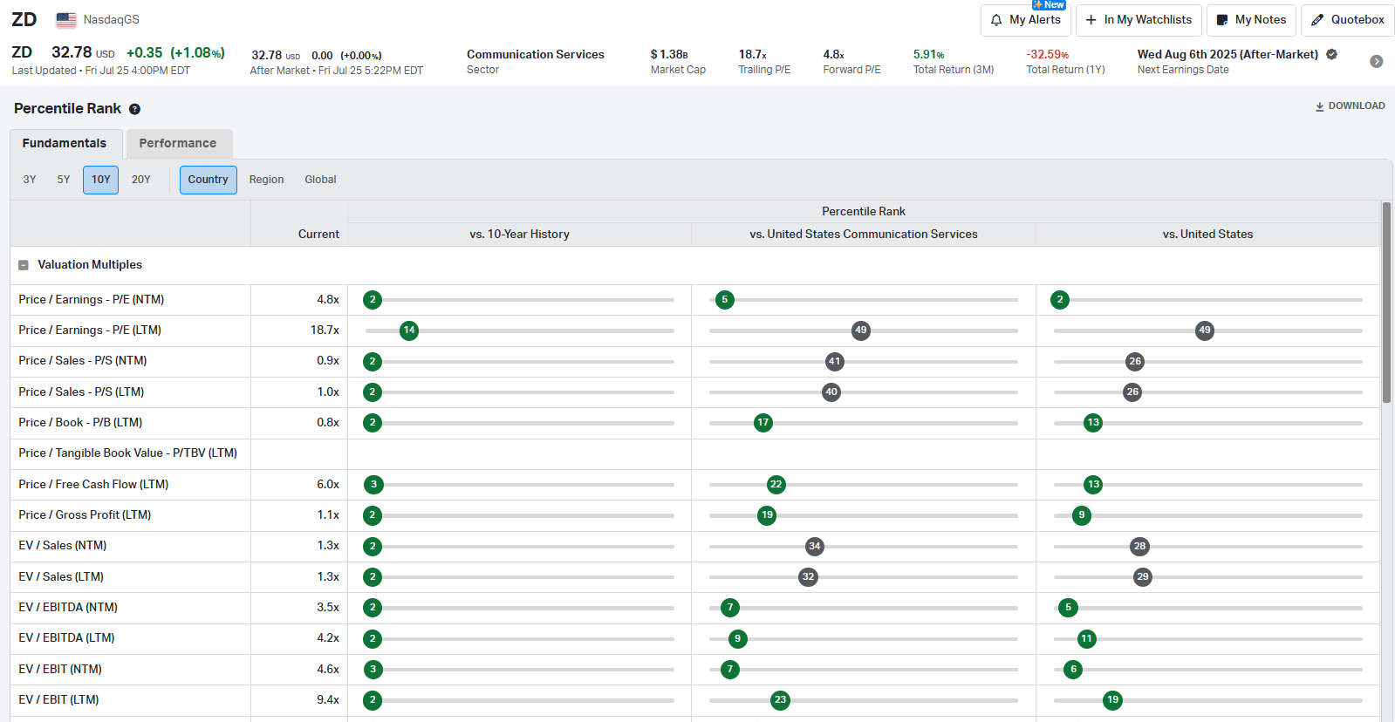The height and width of the screenshot is (722, 1395).
Task: Click the New badge above My Alerts
Action: [1049, 4]
